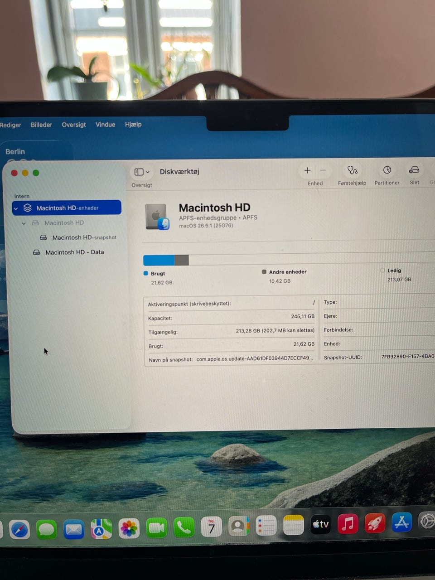Click the Snapshot-UUID value 7FB92890
This screenshot has height=580, width=435.
point(408,357)
